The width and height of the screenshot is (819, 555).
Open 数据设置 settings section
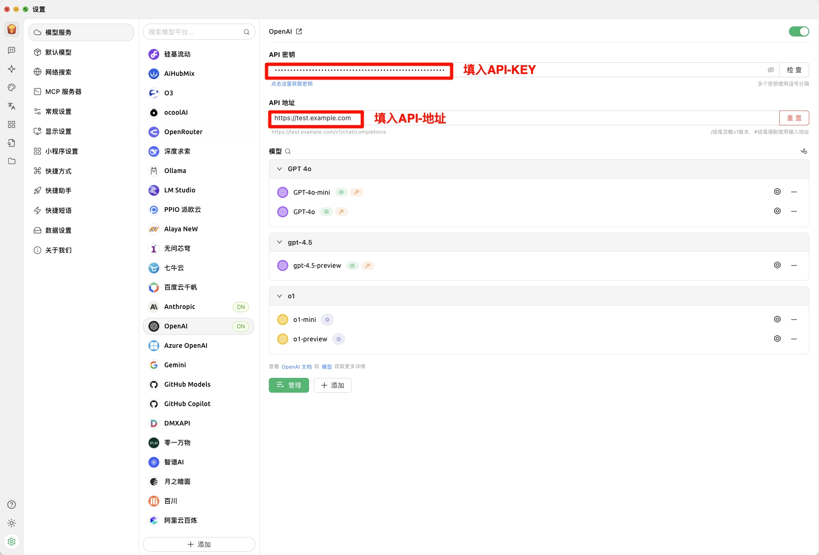click(x=81, y=230)
